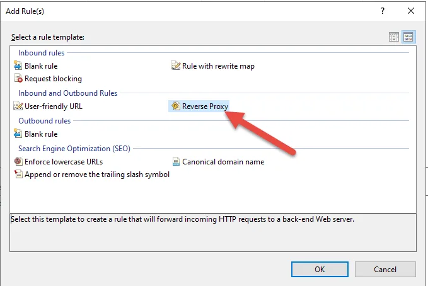Click the Blank rule icon under Inbound rules
The height and width of the screenshot is (286, 428).
[18, 66]
